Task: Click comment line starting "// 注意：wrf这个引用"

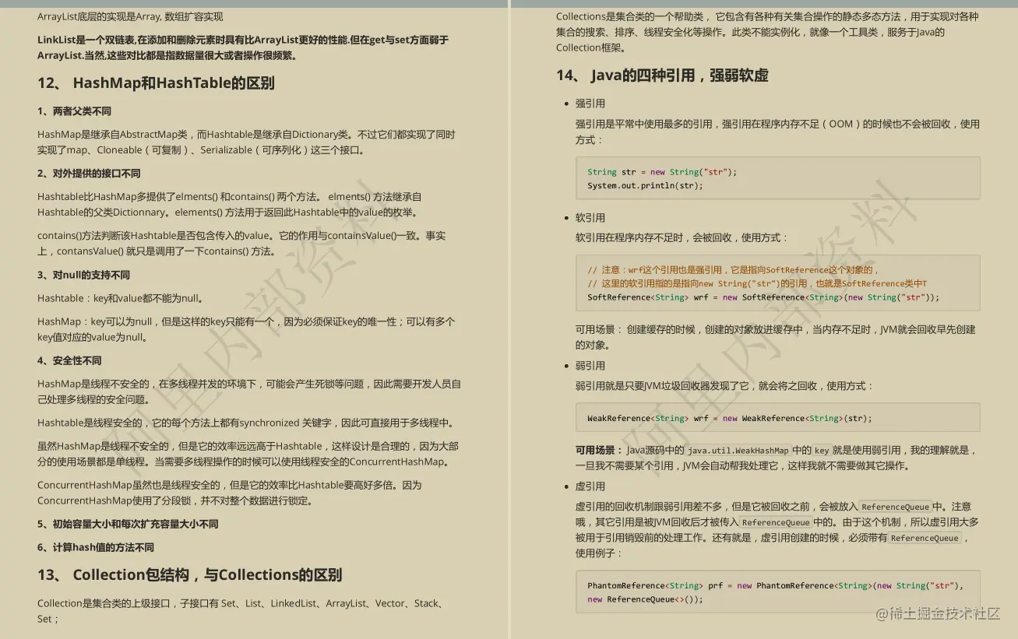Action: (733, 270)
